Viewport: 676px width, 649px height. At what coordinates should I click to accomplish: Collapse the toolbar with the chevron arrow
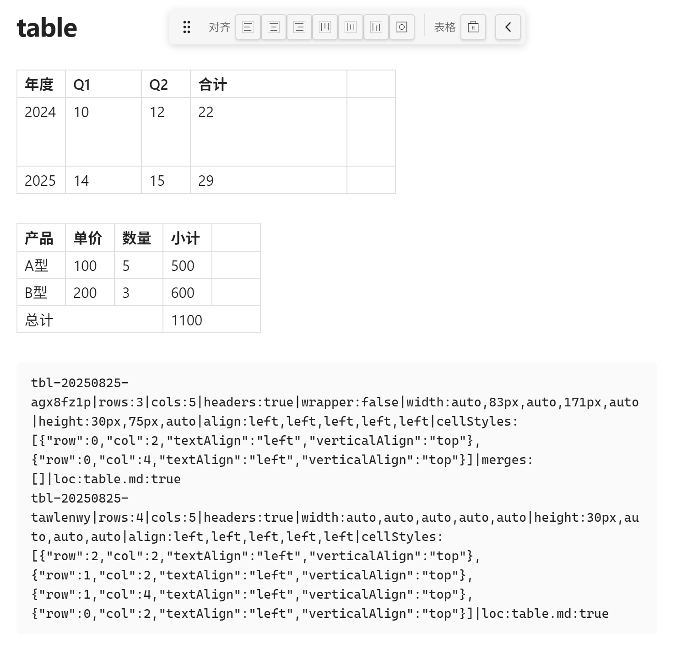(x=508, y=27)
